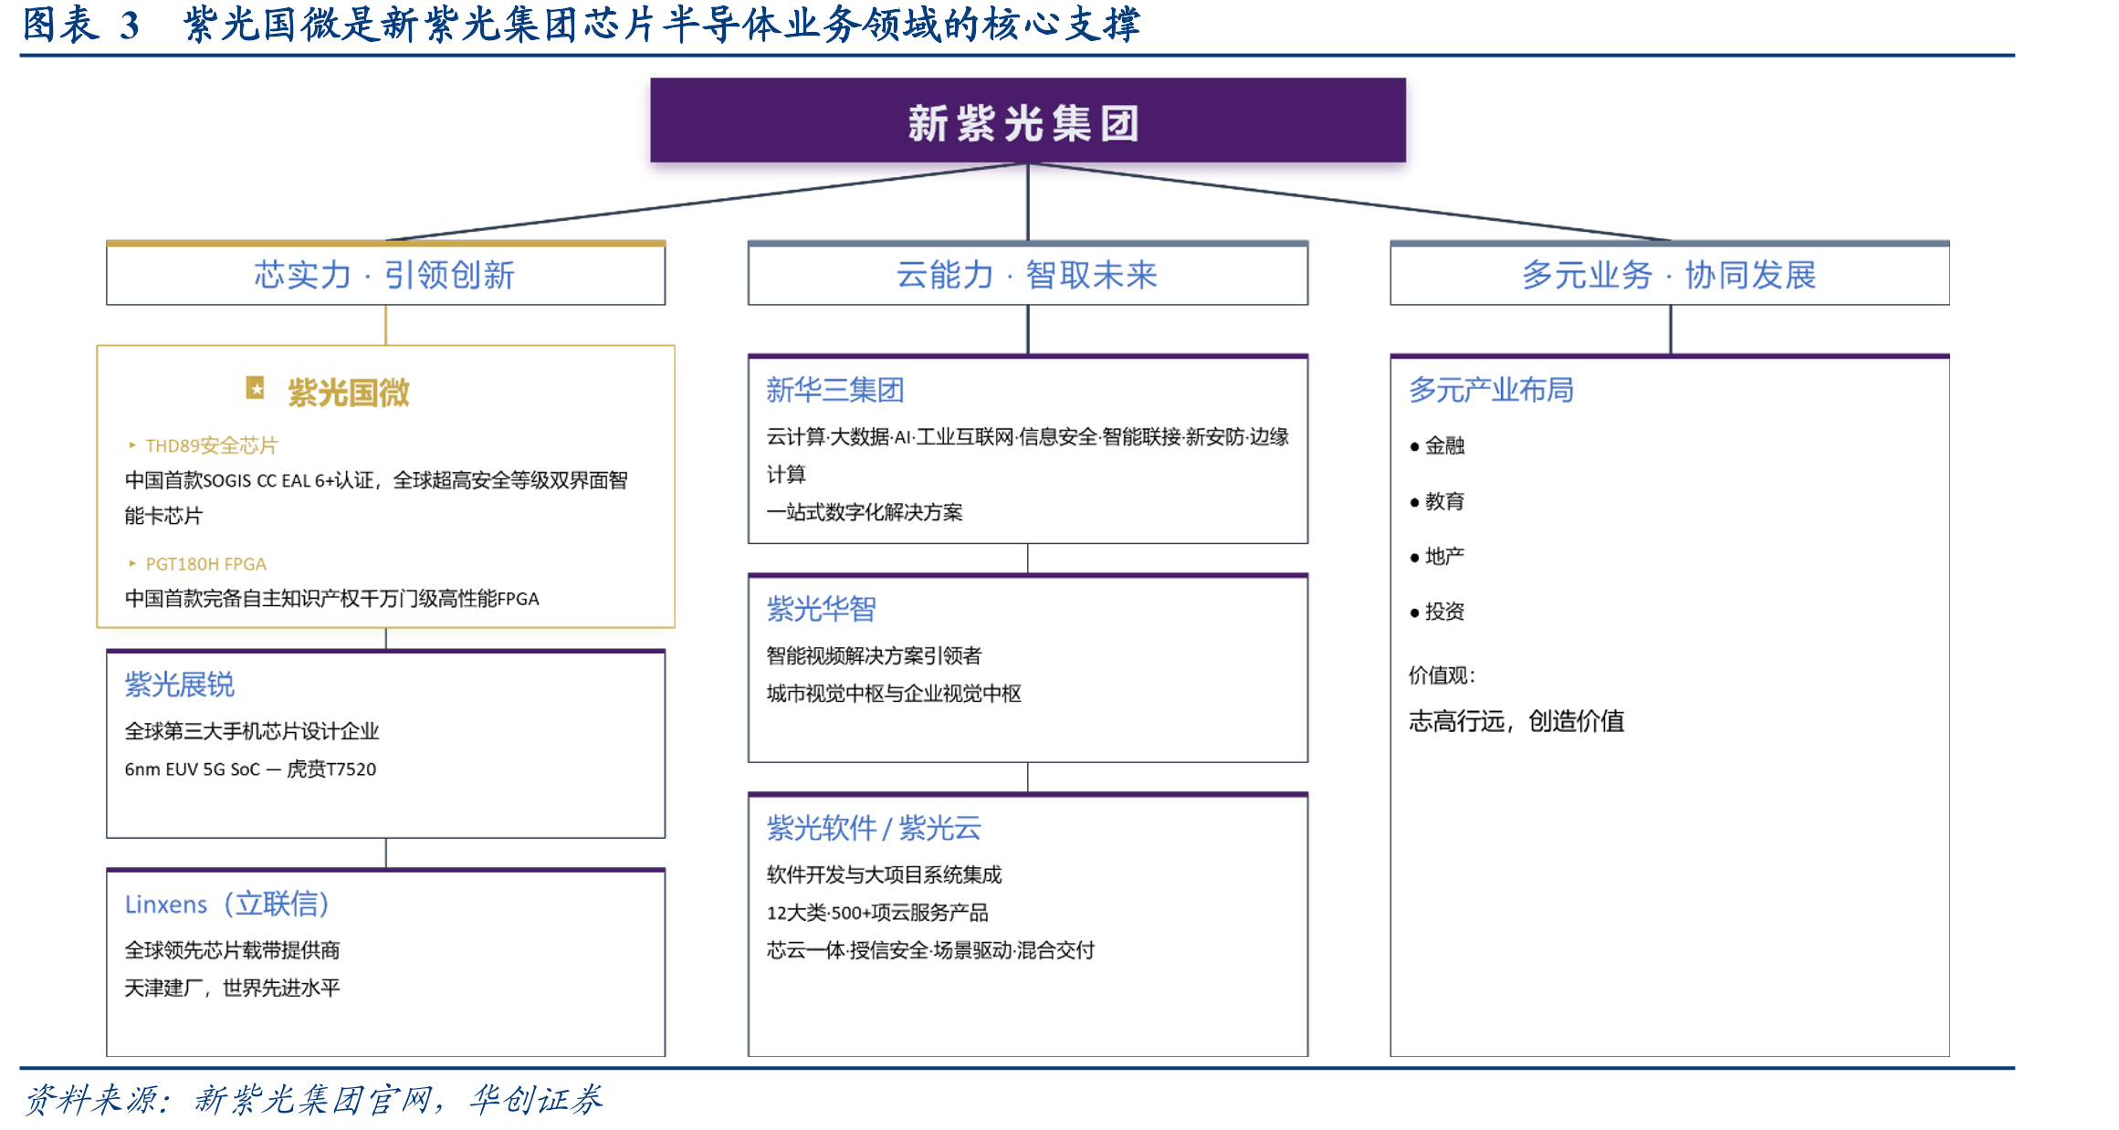The width and height of the screenshot is (2119, 1130).
Task: Click the 教育 bullet item
Action: [1437, 501]
